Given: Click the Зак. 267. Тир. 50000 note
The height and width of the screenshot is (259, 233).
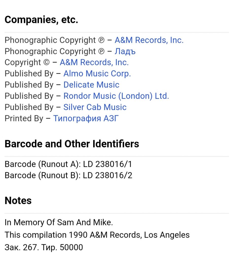Looking at the screenshot, I should pyautogui.click(x=44, y=247).
